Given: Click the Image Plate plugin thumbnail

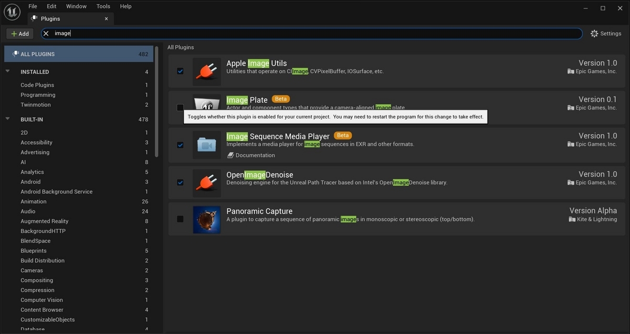Looking at the screenshot, I should coord(206,102).
